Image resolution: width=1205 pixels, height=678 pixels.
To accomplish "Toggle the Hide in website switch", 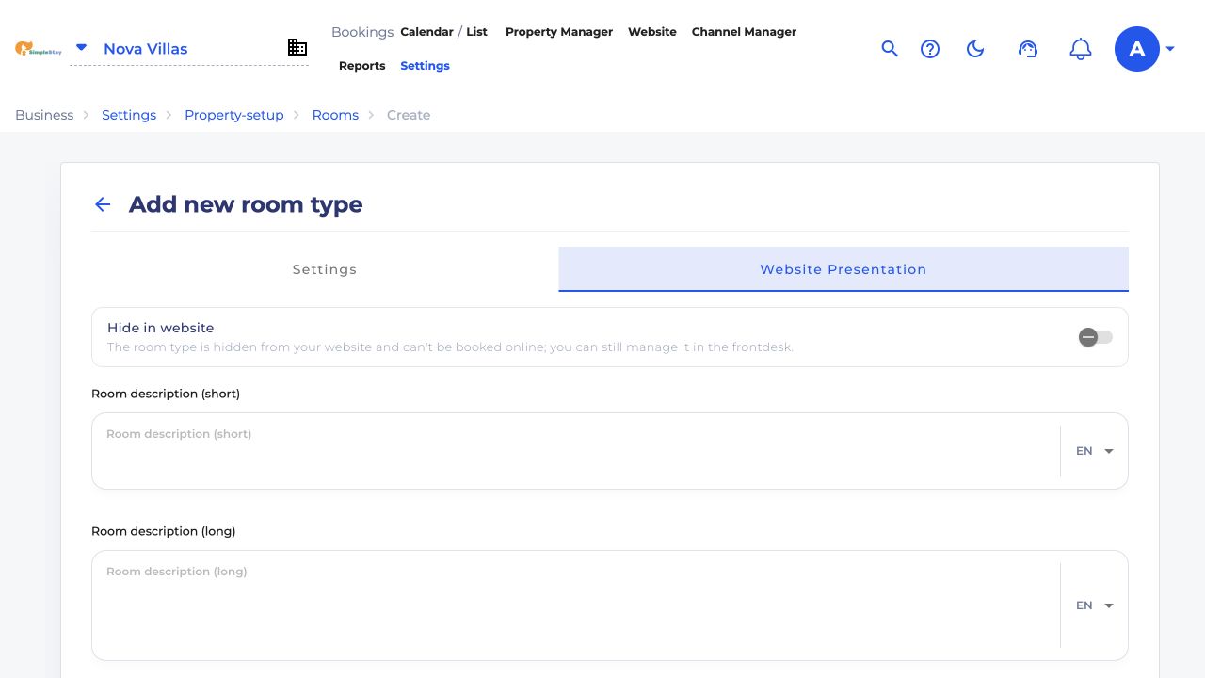I will tap(1096, 337).
